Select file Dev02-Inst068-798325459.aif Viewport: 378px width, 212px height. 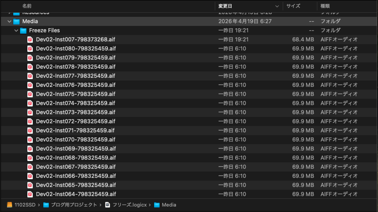point(76,158)
